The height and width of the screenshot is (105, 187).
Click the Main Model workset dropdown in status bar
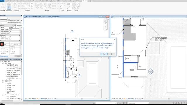pyautogui.click(x=138, y=103)
